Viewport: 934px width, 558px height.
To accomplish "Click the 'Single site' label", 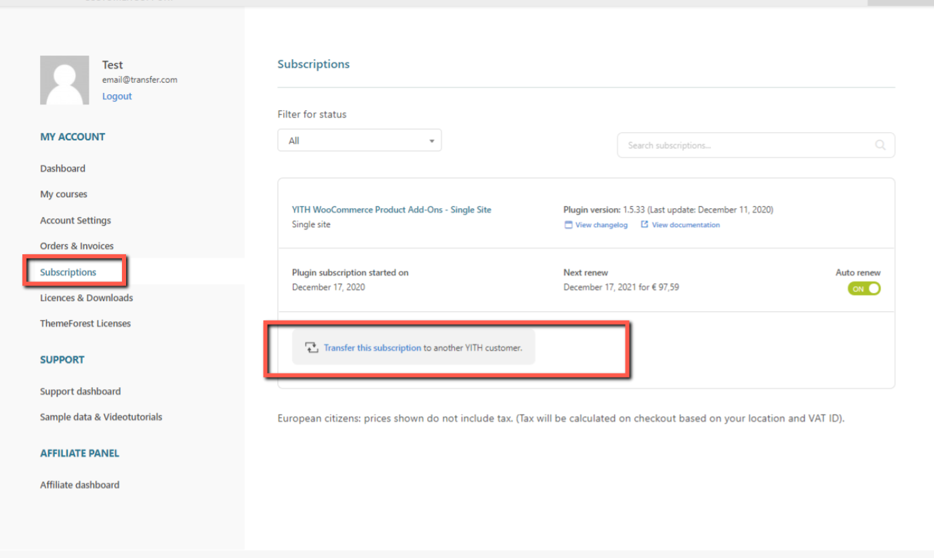I will point(310,224).
